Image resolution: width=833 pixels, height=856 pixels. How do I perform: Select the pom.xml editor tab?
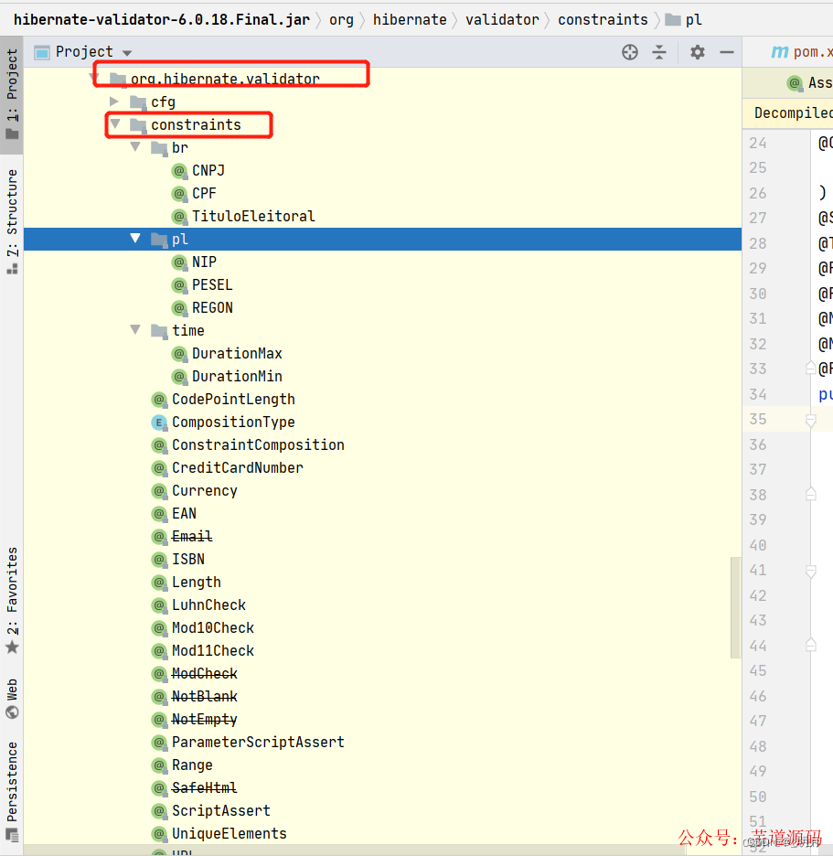coord(803,52)
